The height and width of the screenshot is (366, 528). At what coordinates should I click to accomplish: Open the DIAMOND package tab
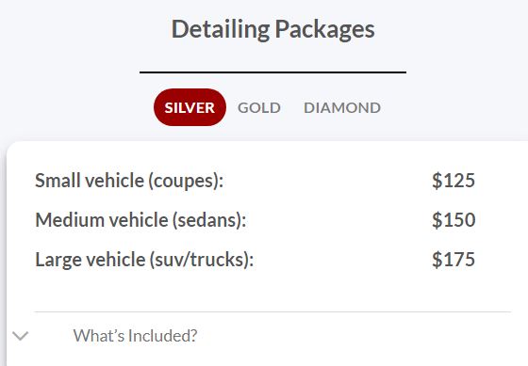click(x=342, y=108)
